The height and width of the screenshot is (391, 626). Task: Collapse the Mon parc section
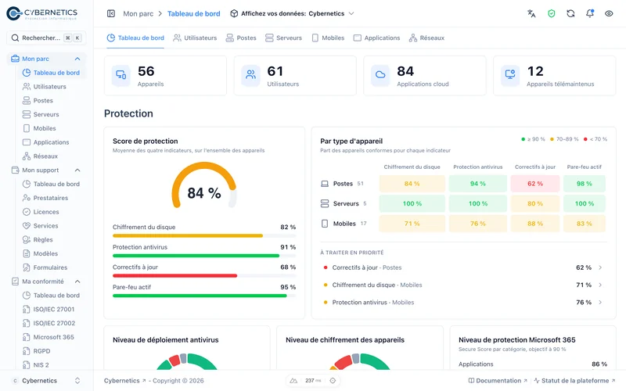(x=77, y=59)
